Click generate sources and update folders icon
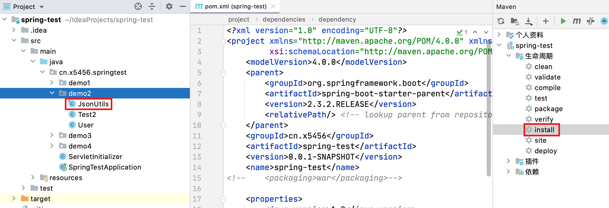 point(515,21)
